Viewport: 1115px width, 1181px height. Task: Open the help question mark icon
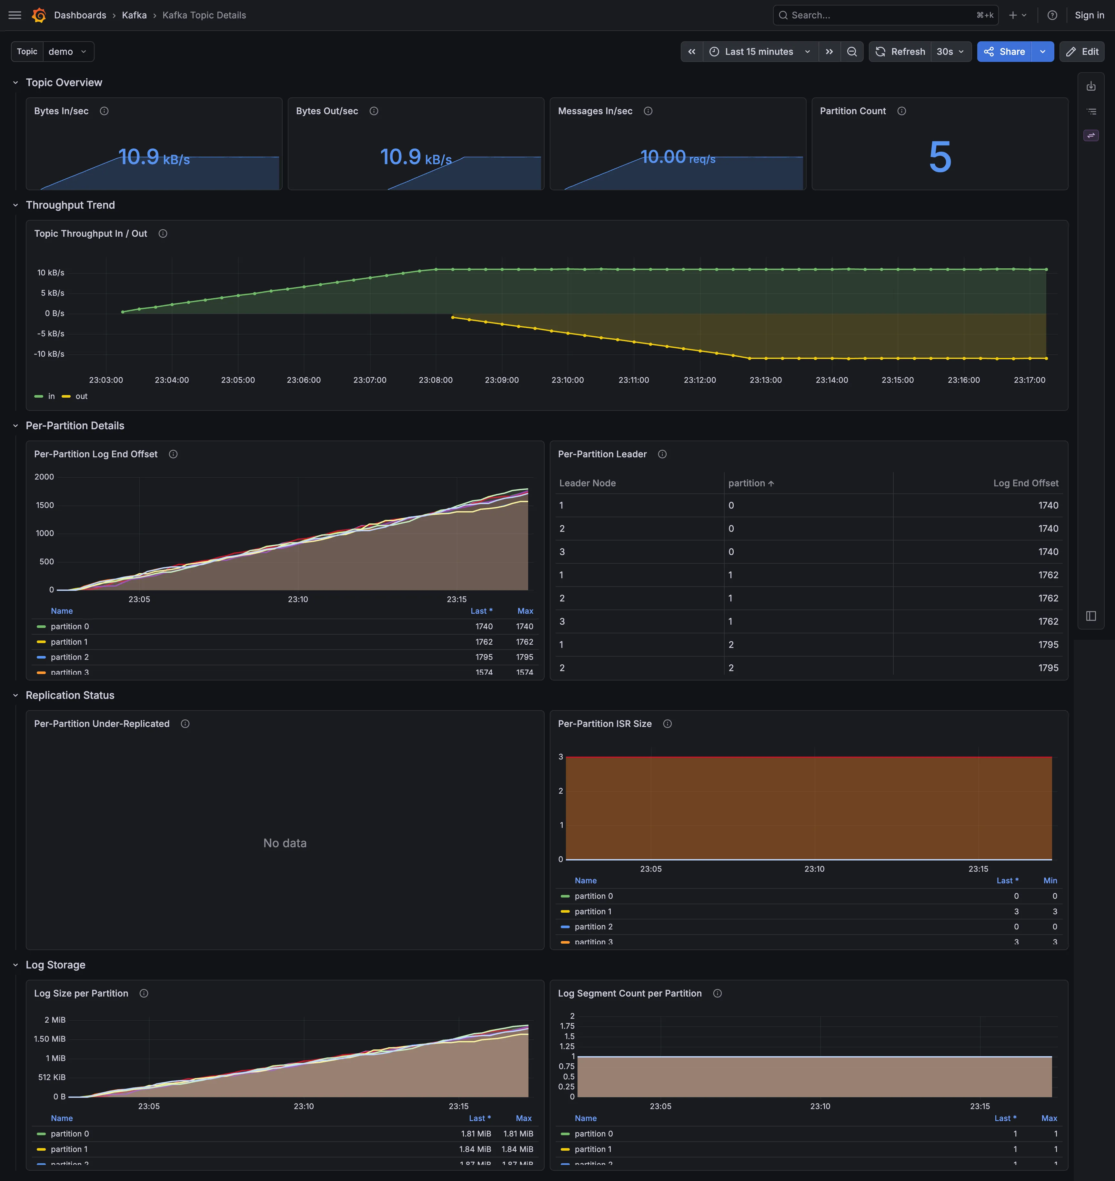coord(1052,15)
